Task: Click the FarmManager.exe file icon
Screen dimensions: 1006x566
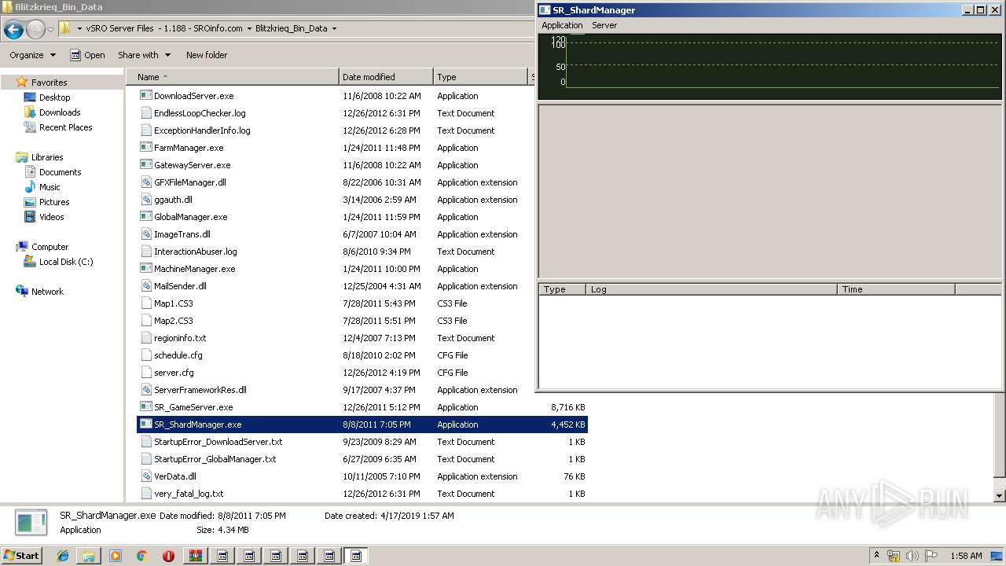Action: (x=145, y=148)
